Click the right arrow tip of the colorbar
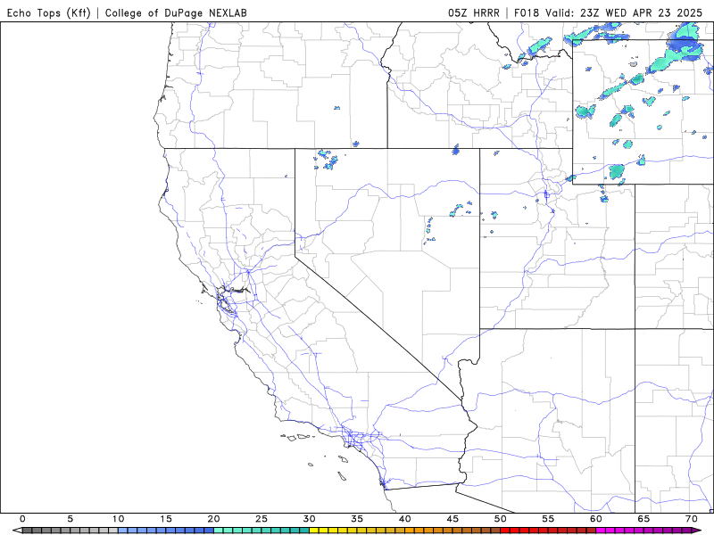714x535 pixels. click(697, 531)
